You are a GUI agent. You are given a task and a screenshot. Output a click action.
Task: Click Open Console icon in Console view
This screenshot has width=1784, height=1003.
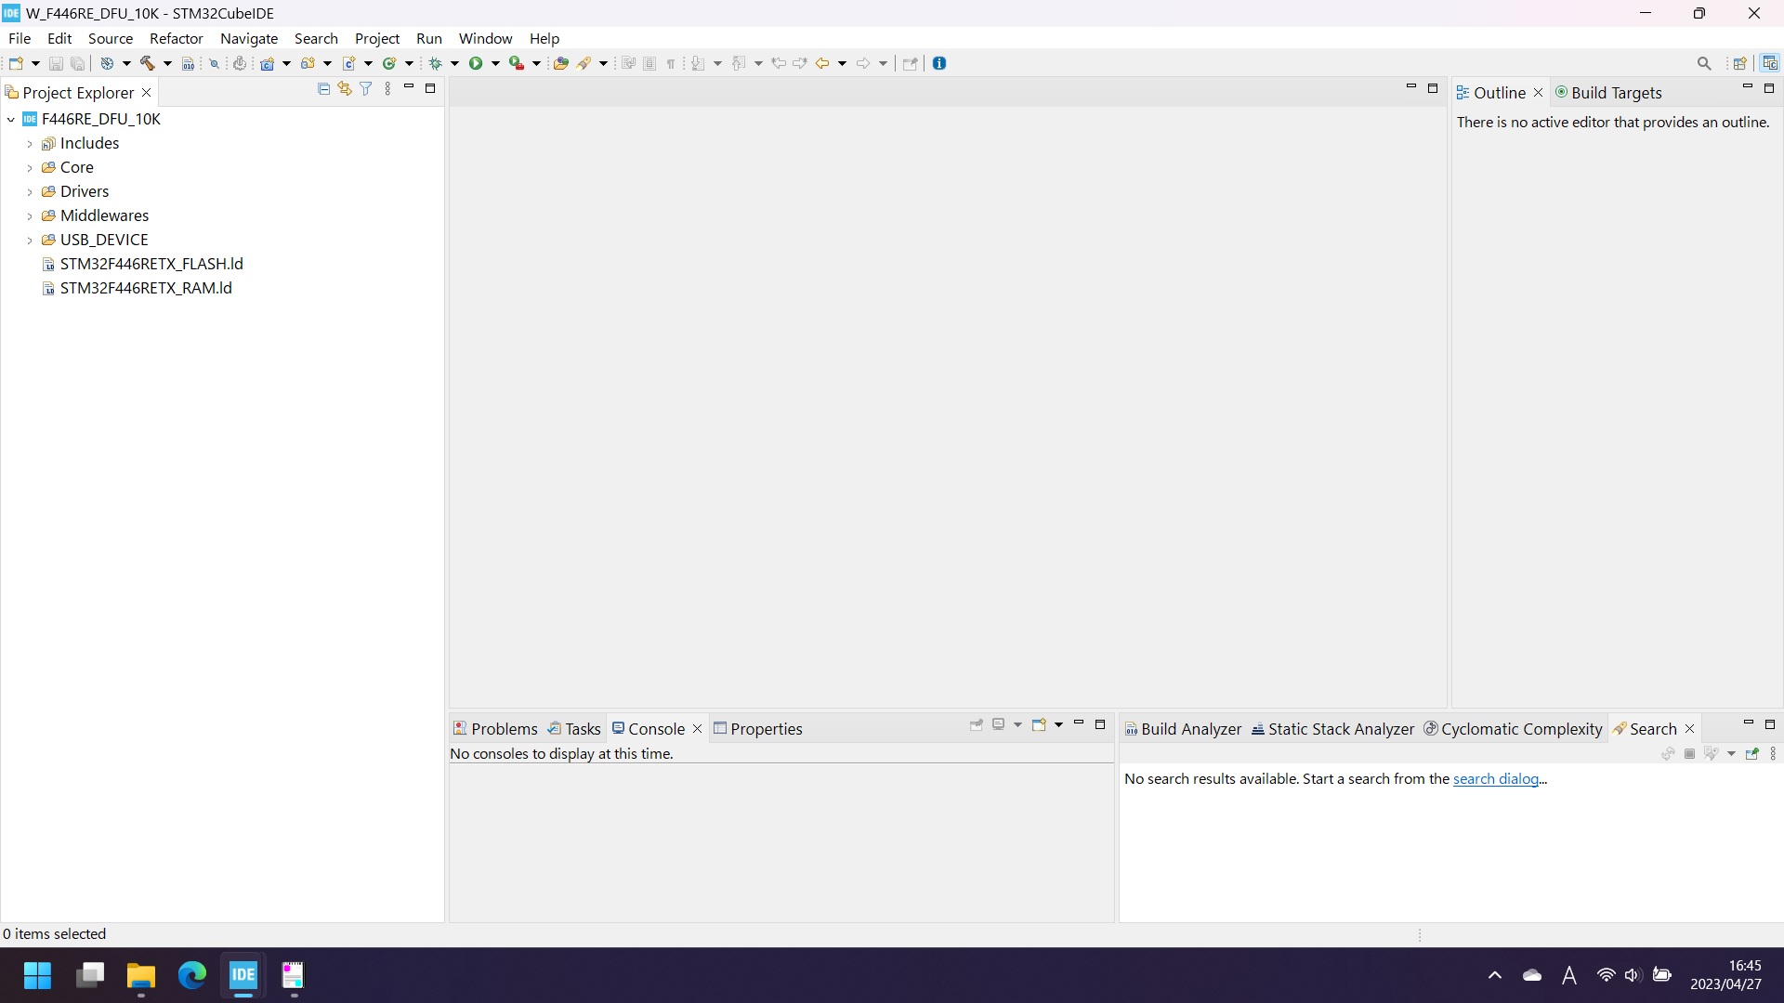pyautogui.click(x=1039, y=725)
